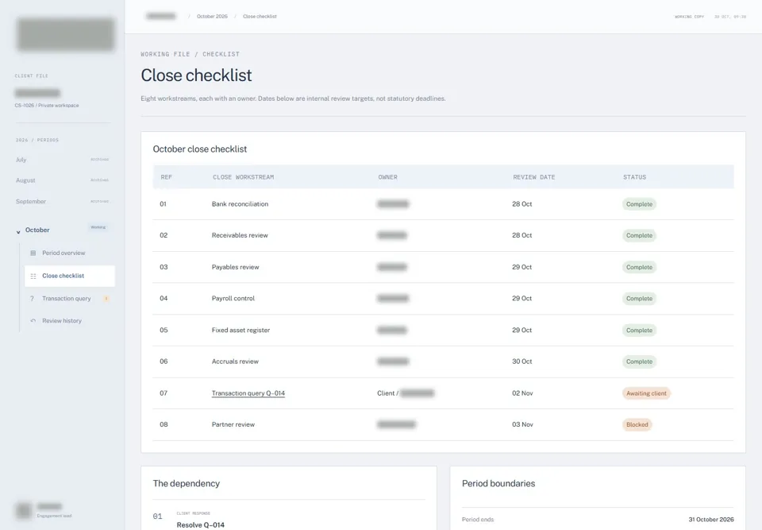The image size is (762, 530).
Task: Click the Archived tag next to July
Action: pyautogui.click(x=100, y=160)
